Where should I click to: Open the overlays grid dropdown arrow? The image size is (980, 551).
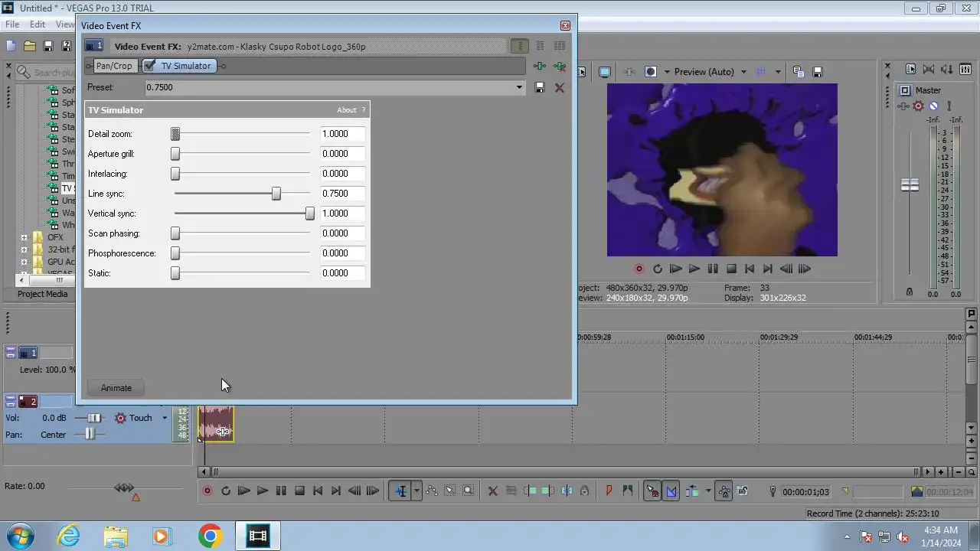[x=778, y=72]
